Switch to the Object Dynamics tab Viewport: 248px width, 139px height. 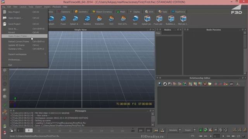102,12
